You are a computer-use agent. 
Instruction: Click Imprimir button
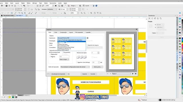85,74
